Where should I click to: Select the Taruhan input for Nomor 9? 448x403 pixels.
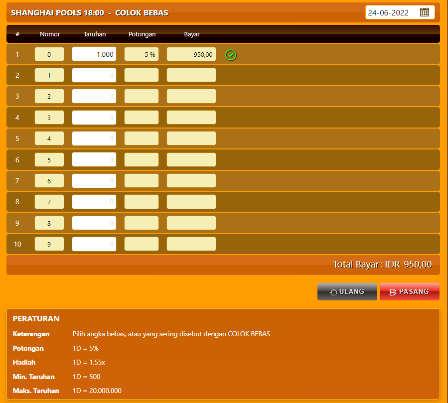tap(94, 244)
